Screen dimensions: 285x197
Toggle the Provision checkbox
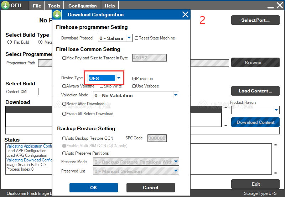pyautogui.click(x=134, y=79)
